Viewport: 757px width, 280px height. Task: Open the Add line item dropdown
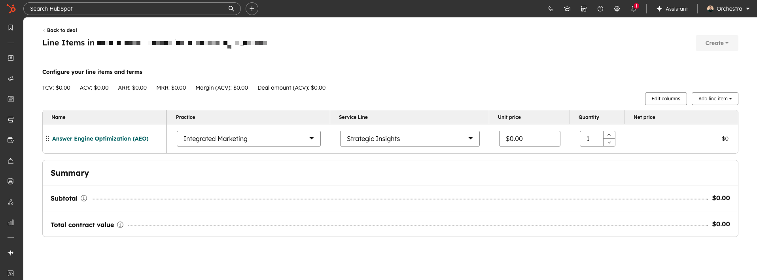coord(715,99)
